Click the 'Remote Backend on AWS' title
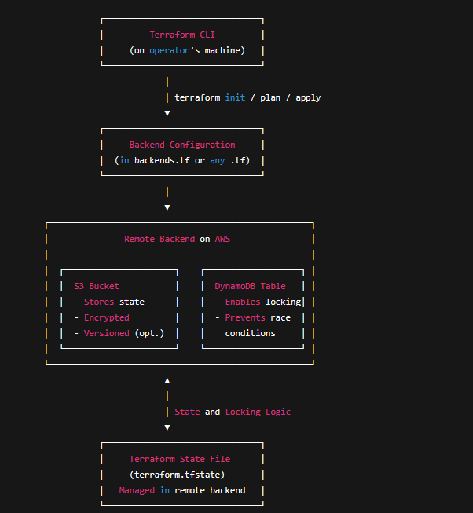Image resolution: width=473 pixels, height=513 pixels. click(178, 239)
